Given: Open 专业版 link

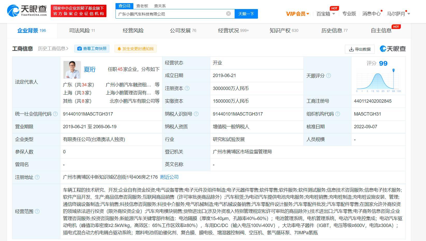Looking at the screenshot, I should coord(349,14).
